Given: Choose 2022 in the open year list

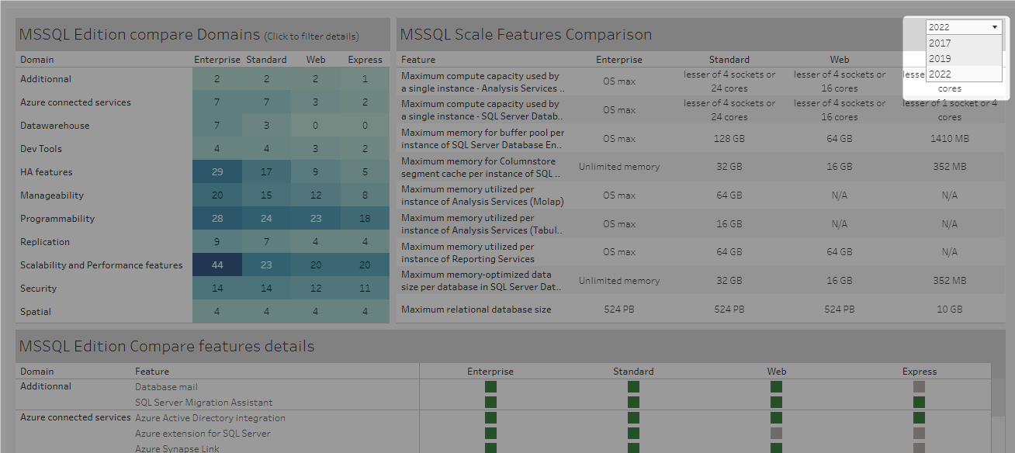Looking at the screenshot, I should point(963,74).
